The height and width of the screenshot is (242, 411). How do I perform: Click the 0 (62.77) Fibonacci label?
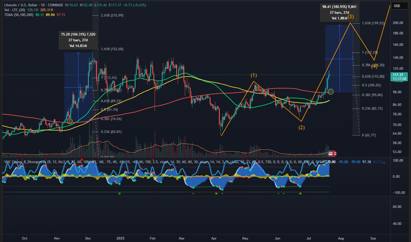click(369, 135)
